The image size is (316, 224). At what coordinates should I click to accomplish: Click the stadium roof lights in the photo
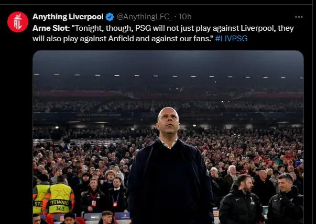(168, 76)
